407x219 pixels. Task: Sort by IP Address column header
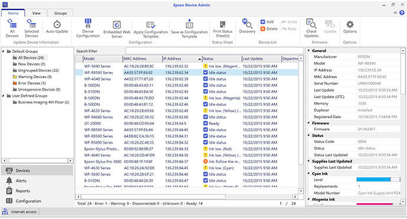coord(182,58)
